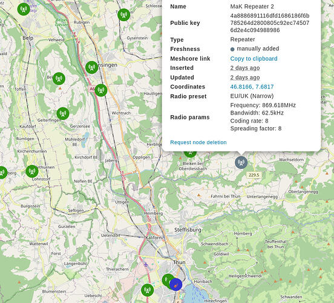Click 'Coding rate: 8' text
334x303 pixels.
coord(249,121)
